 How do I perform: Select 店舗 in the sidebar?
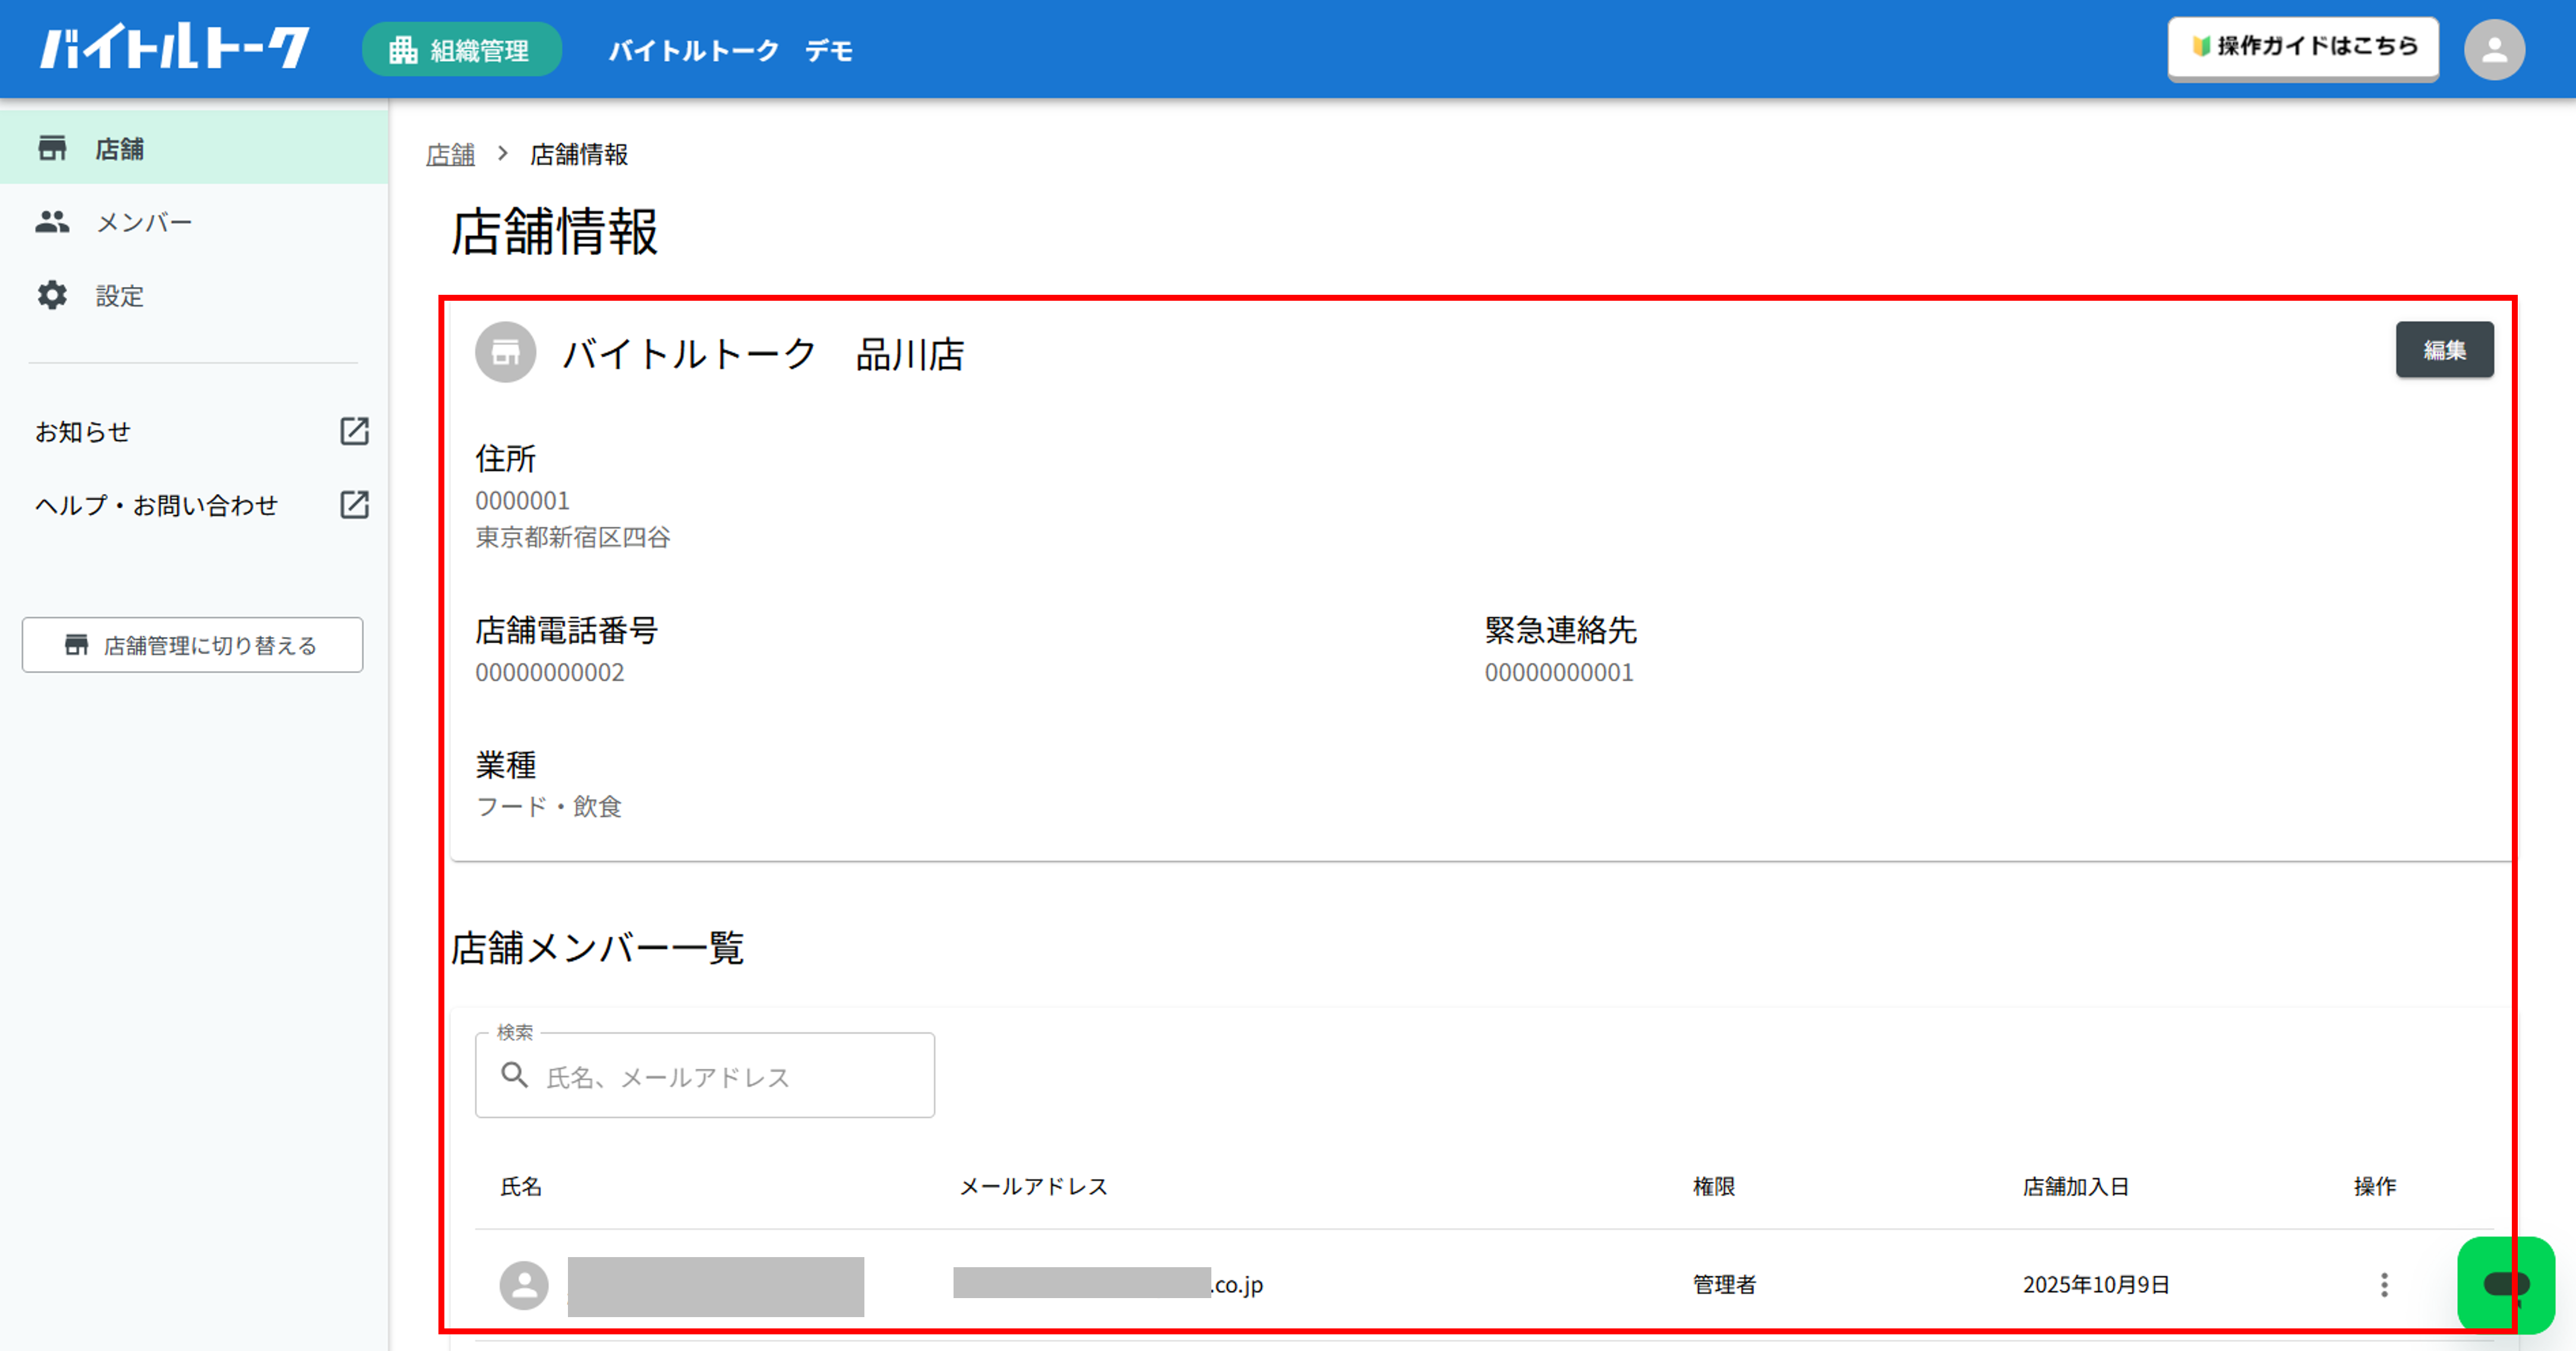point(194,148)
